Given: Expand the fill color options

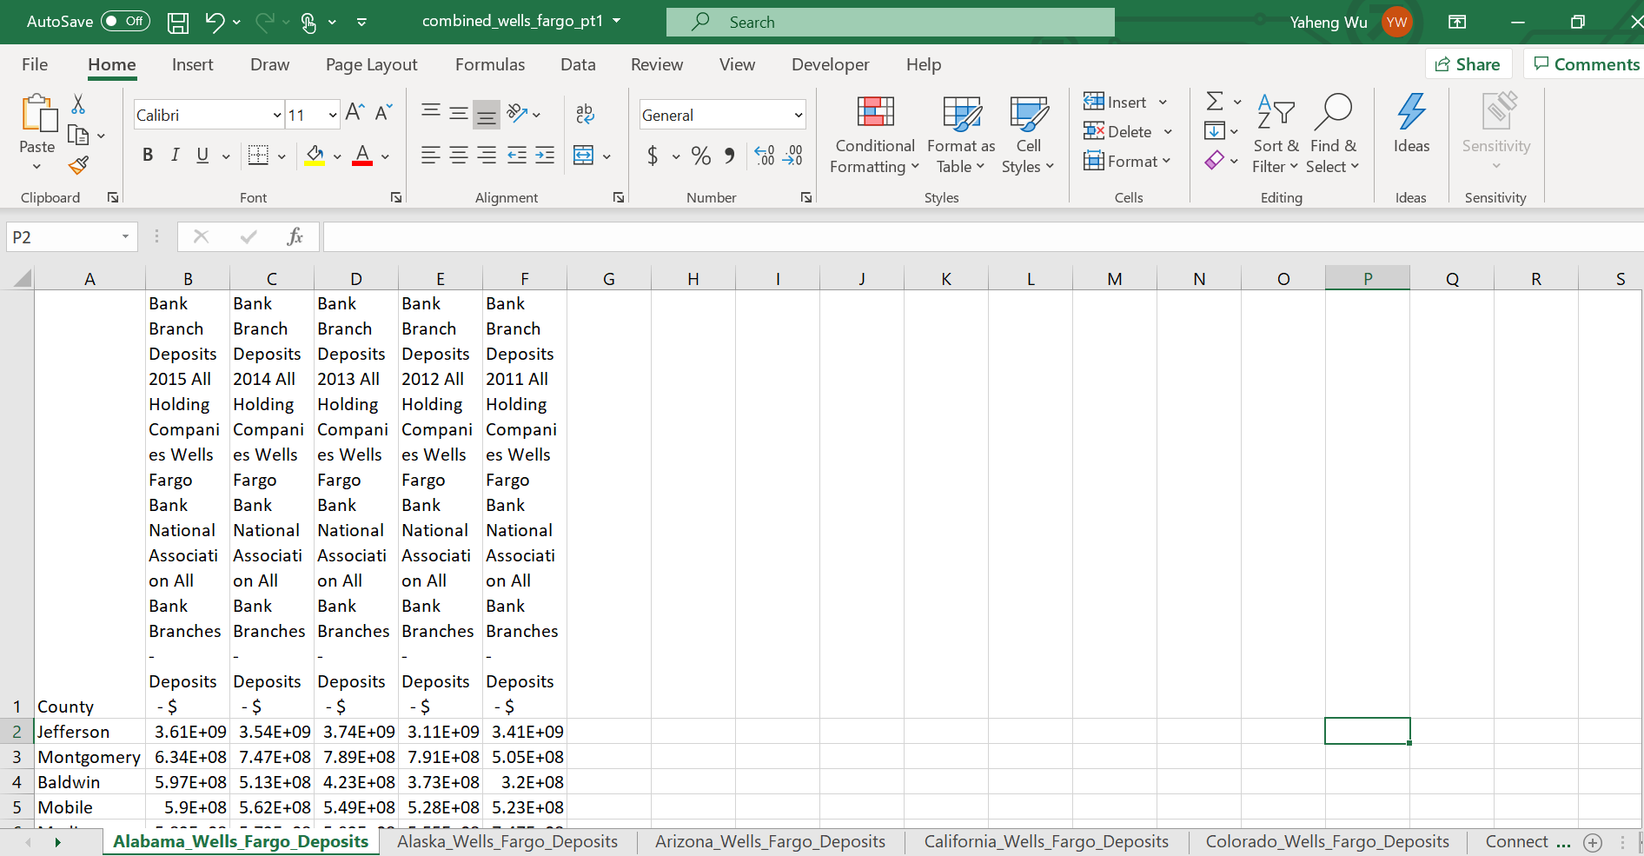Looking at the screenshot, I should point(338,156).
